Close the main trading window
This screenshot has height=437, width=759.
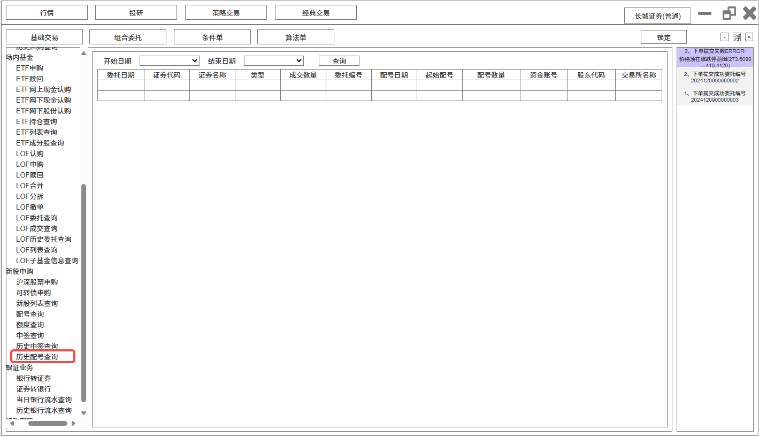tap(750, 13)
